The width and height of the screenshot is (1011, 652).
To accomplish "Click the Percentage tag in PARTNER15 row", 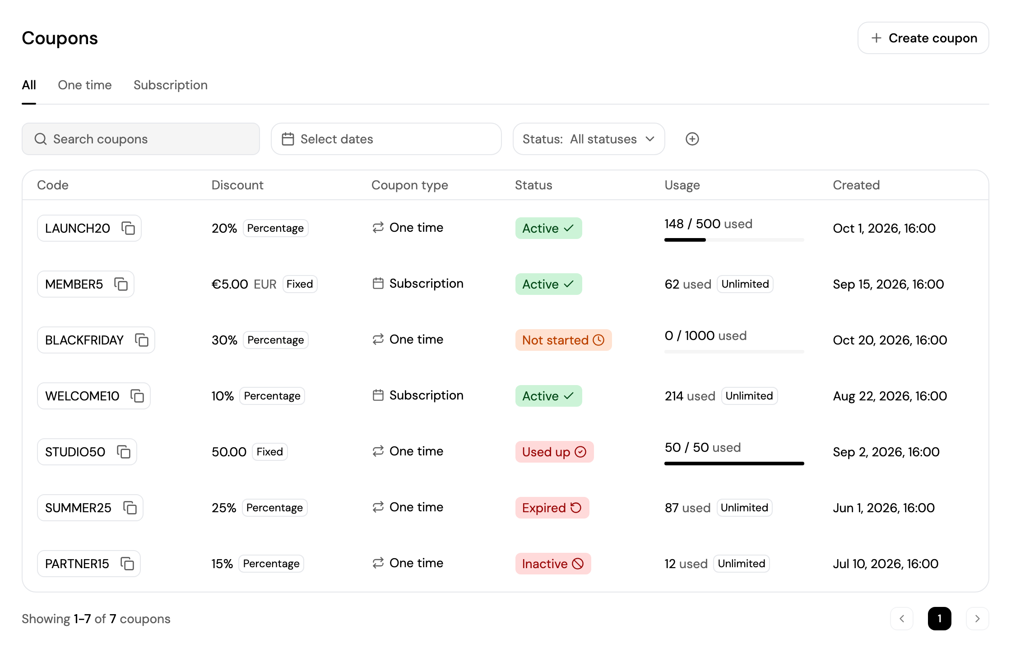I will (271, 564).
